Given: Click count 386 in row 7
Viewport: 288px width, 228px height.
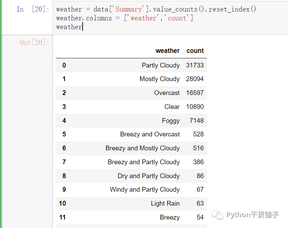Looking at the screenshot, I should point(198,162).
